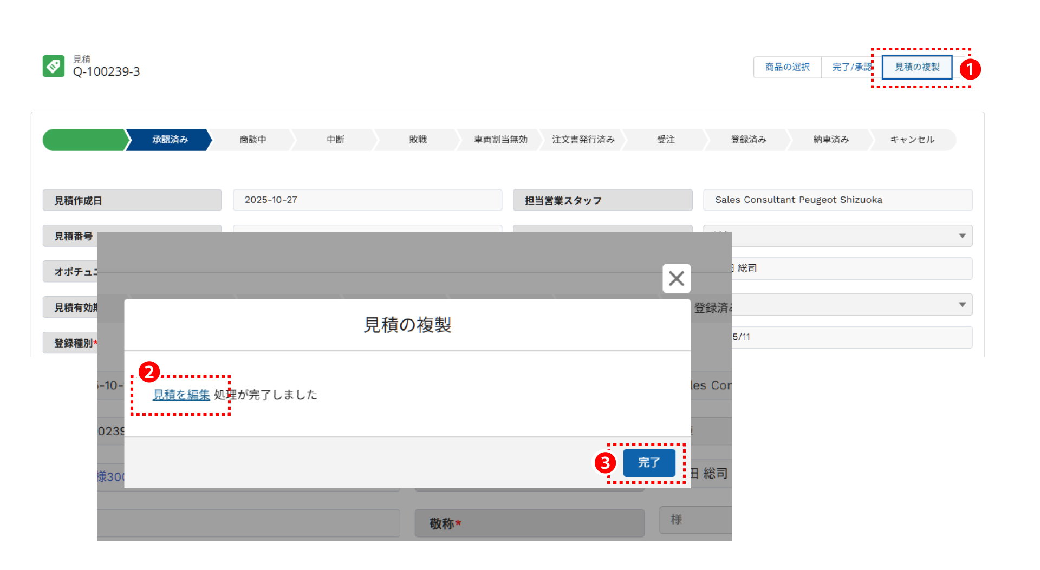1040x570 pixels.
Task: Switch to the 中断 stage
Action: point(335,140)
